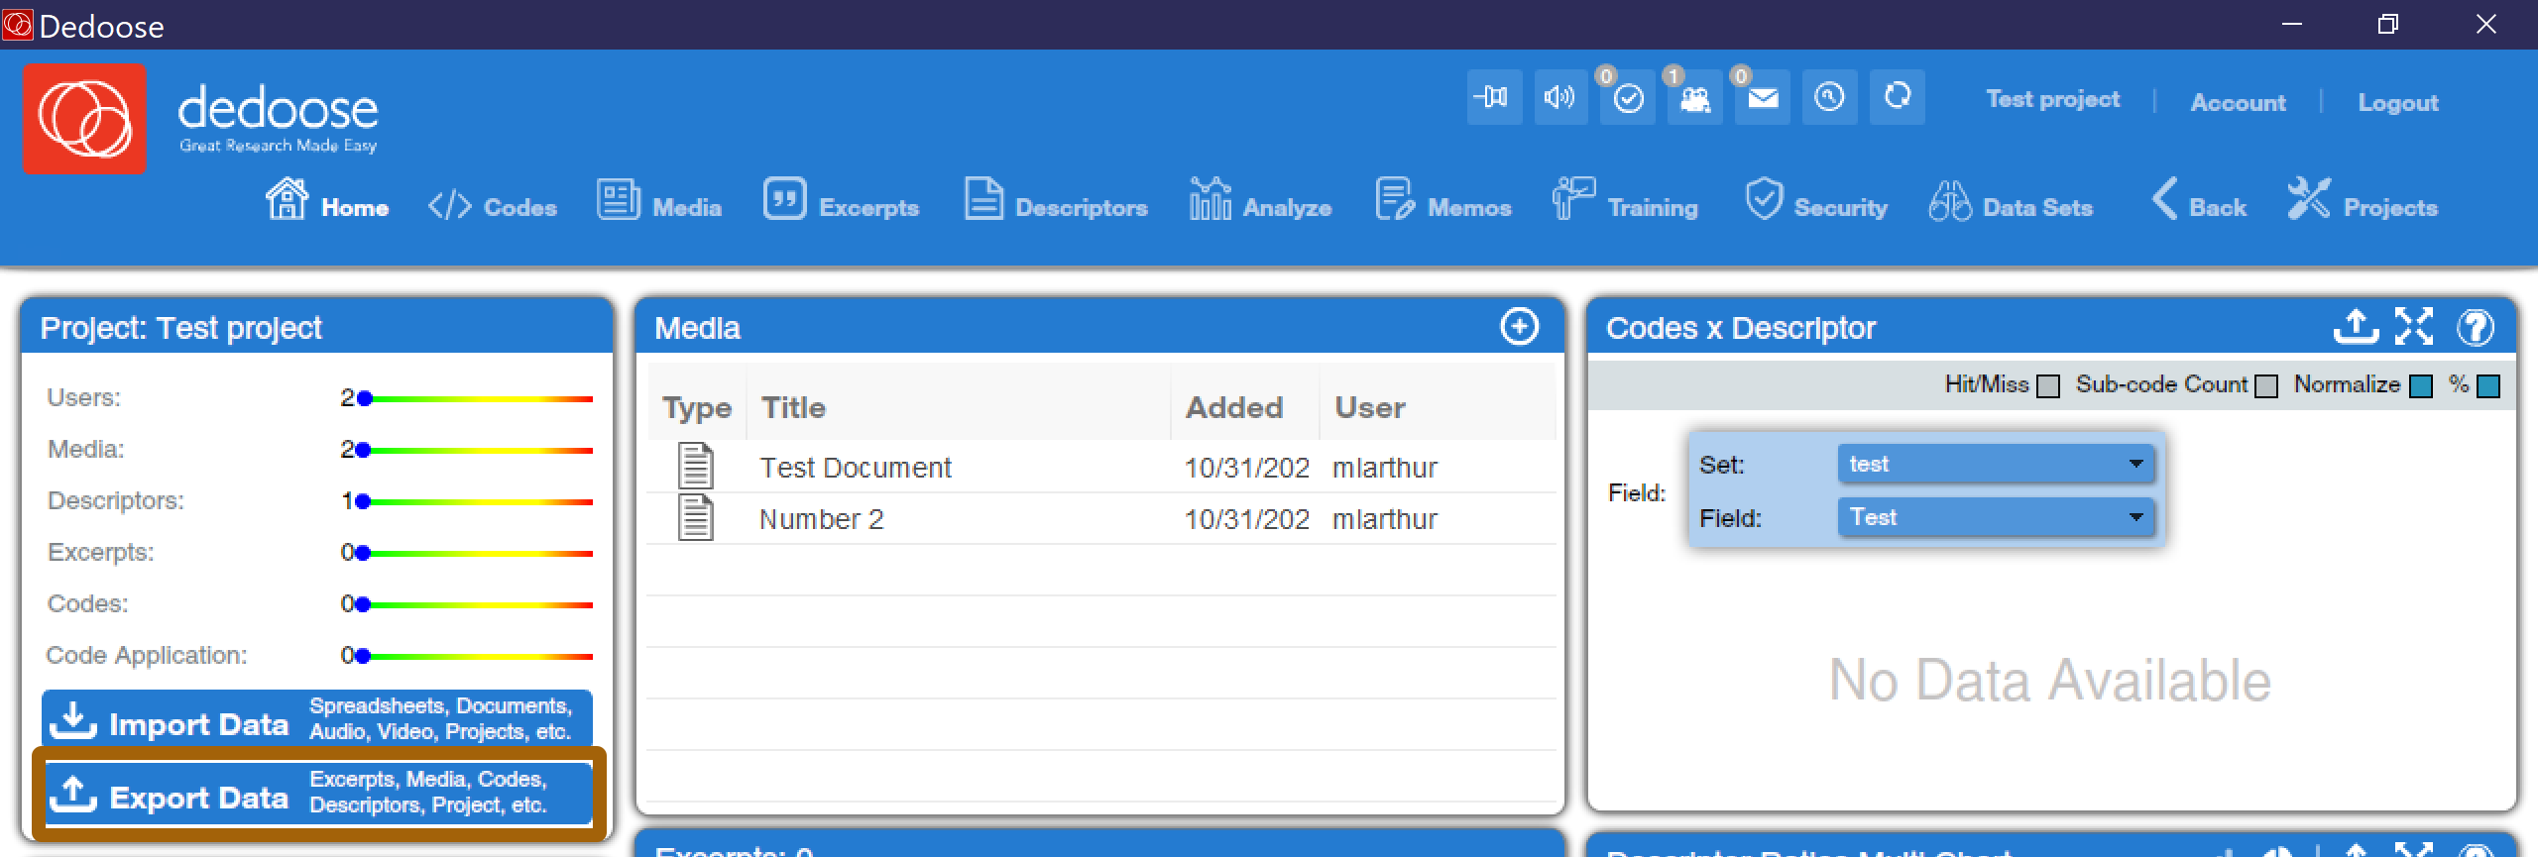
Task: Click the Test Document file icon
Action: pos(695,466)
